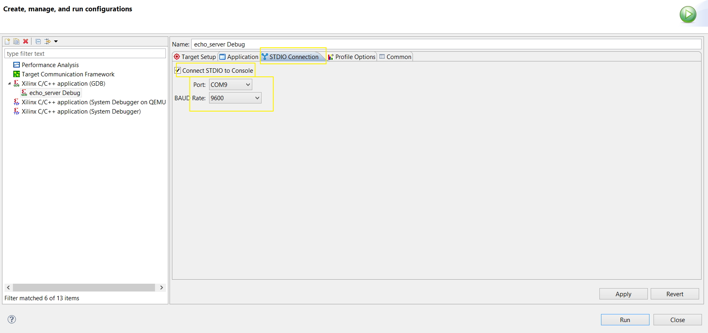Viewport: 708px width, 333px height.
Task: Click the Close button
Action: [x=678, y=320]
